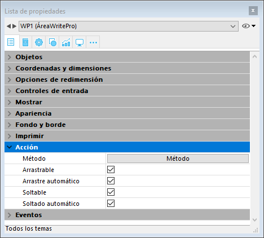Open the page/form theme icon tab
The height and width of the screenshot is (238, 264).
click(x=25, y=42)
